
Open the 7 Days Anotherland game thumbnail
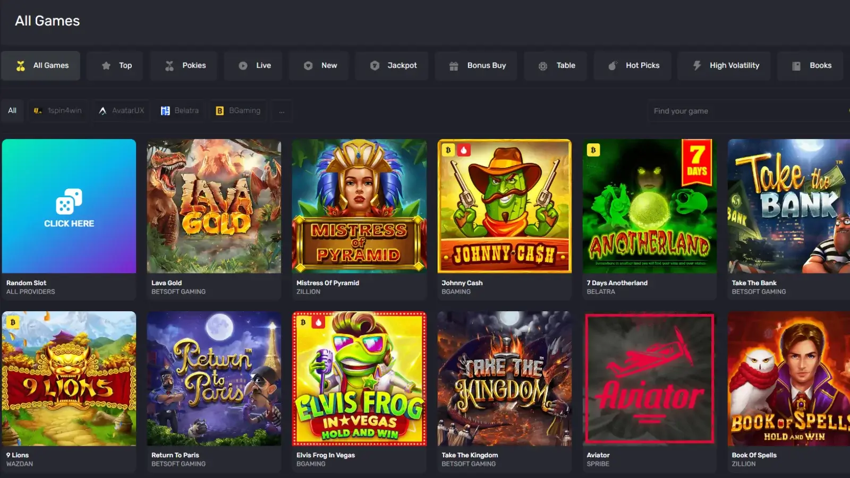pyautogui.click(x=650, y=206)
